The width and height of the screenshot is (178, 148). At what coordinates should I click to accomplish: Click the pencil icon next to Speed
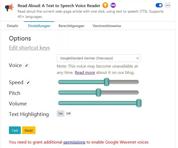tap(28, 83)
